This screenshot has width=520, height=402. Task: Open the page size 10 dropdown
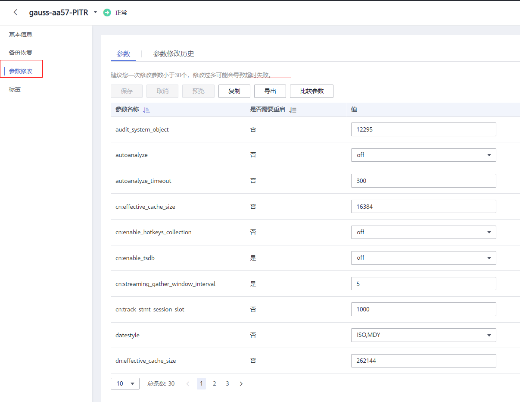point(125,383)
